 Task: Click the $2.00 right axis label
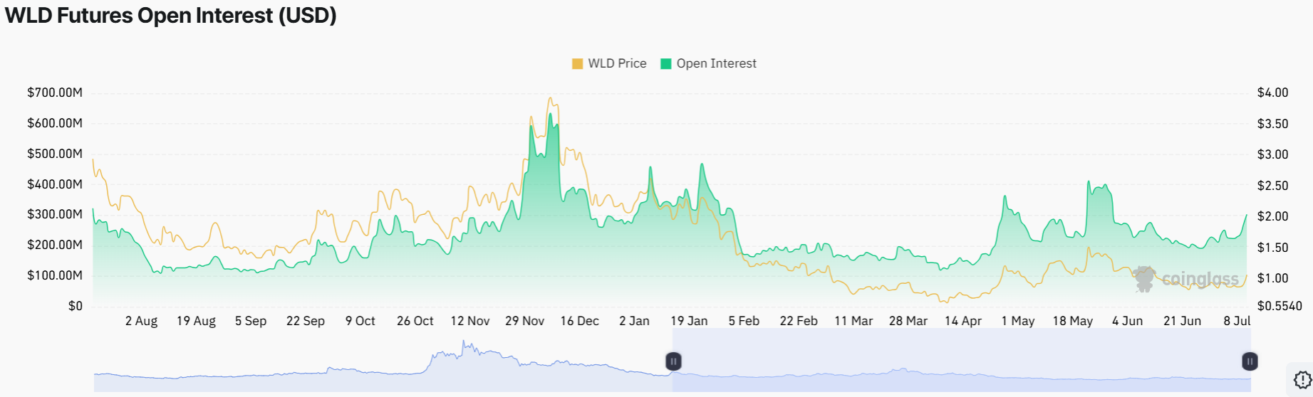point(1272,216)
